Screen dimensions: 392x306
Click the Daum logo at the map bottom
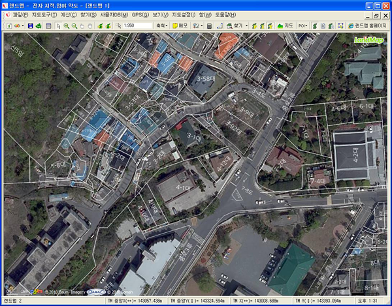37,291
